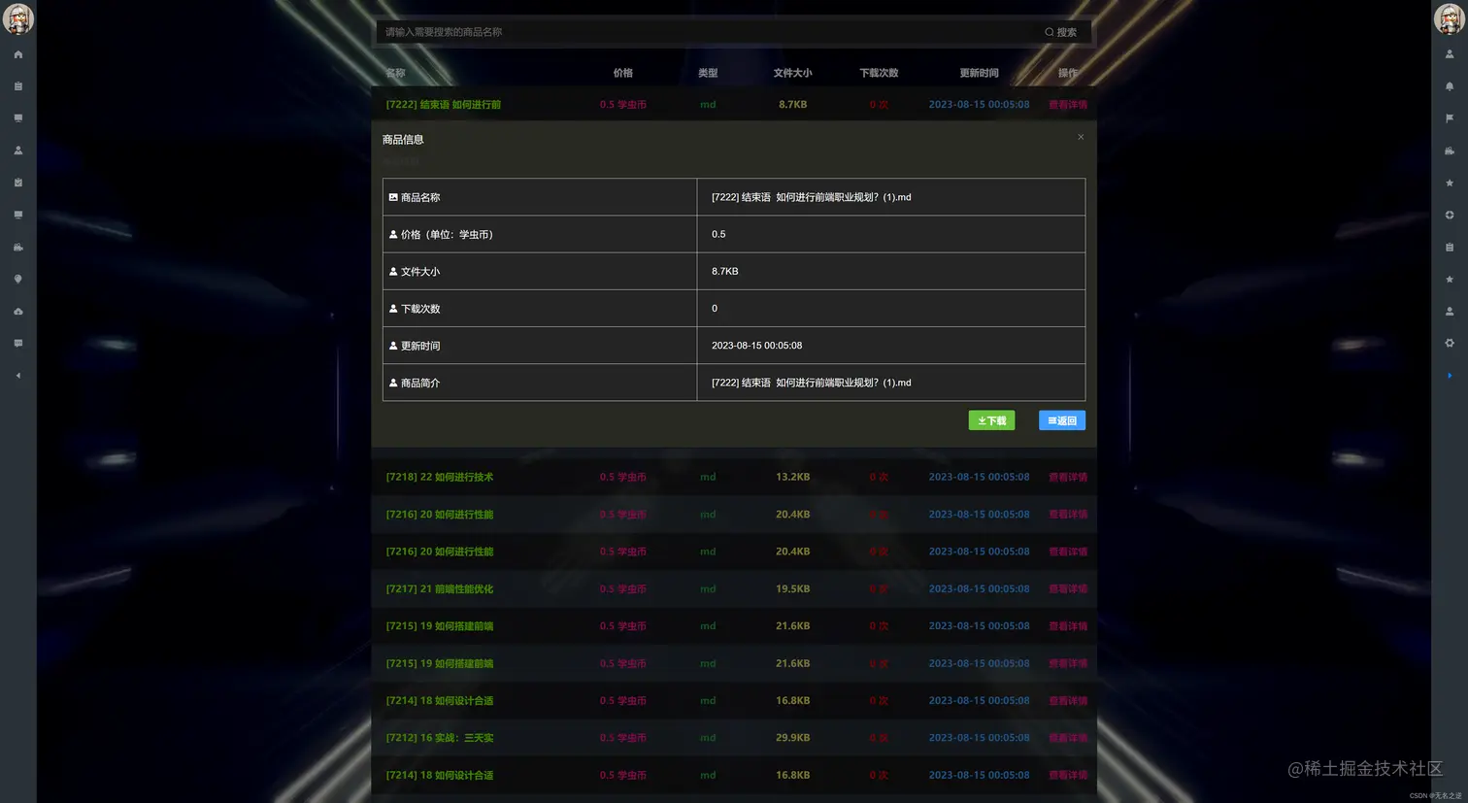1468x803 pixels.
Task: Open 查看详情 for the [7212] row
Action: click(x=1068, y=738)
